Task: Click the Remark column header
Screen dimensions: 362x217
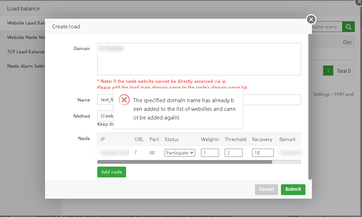Action: pos(287,139)
